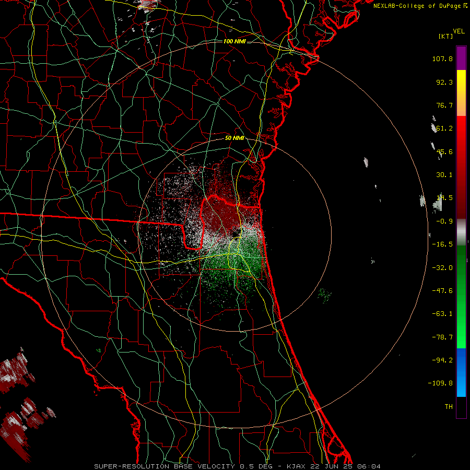This screenshot has width=470, height=470.
Task: Select the -16.5 velocity scale value
Action: pyautogui.click(x=442, y=244)
